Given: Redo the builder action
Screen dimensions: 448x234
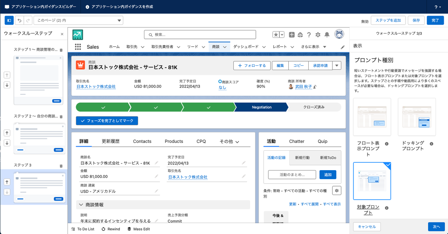Looking at the screenshot, I should coord(28,21).
